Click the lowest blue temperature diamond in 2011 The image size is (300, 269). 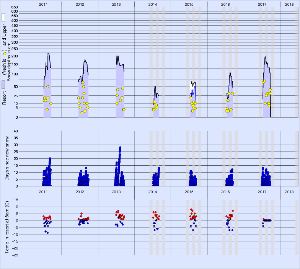coord(48,233)
